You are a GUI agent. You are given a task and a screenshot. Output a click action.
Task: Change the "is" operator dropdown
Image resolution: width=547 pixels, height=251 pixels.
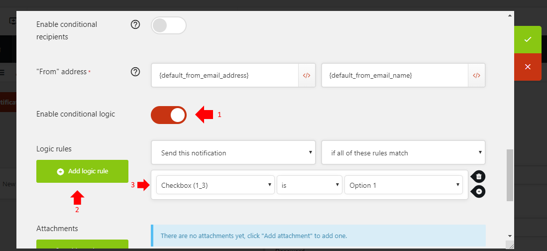(x=310, y=185)
